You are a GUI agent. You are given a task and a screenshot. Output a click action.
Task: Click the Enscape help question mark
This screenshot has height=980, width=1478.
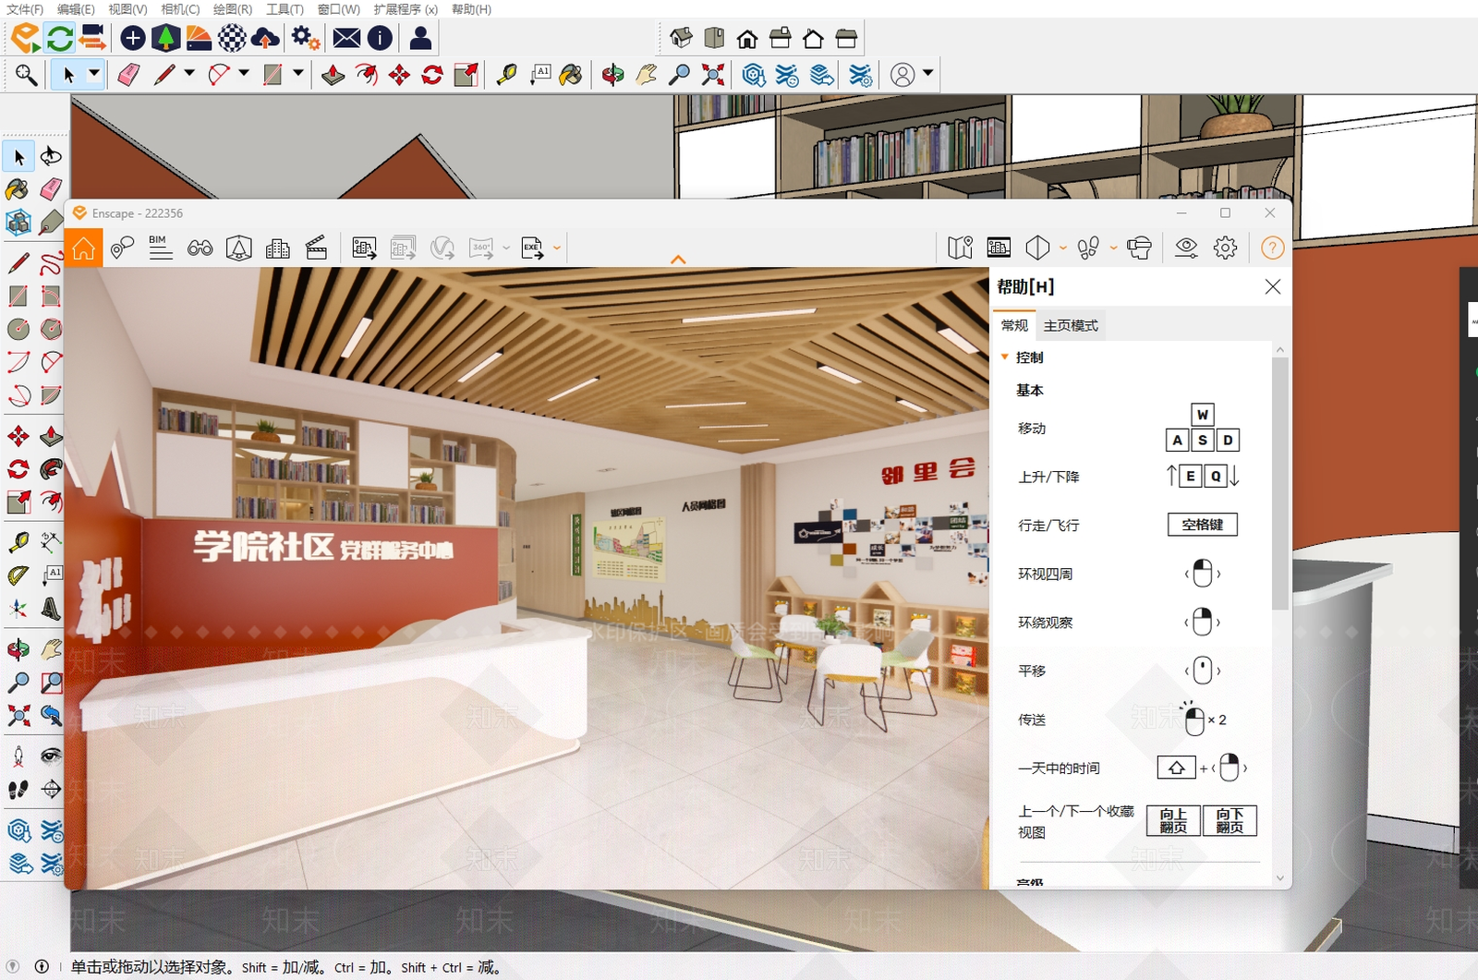[x=1272, y=248]
